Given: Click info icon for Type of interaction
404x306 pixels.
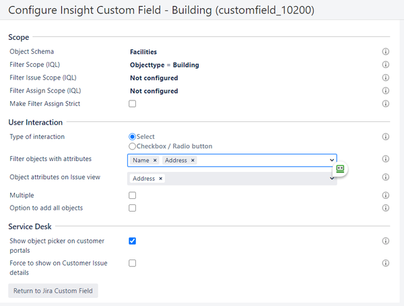Looking at the screenshot, I should pos(386,137).
